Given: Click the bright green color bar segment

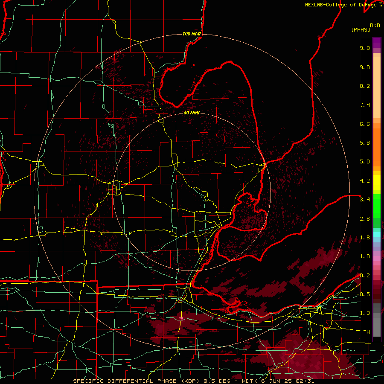Looking at the screenshot, I should [377, 206].
